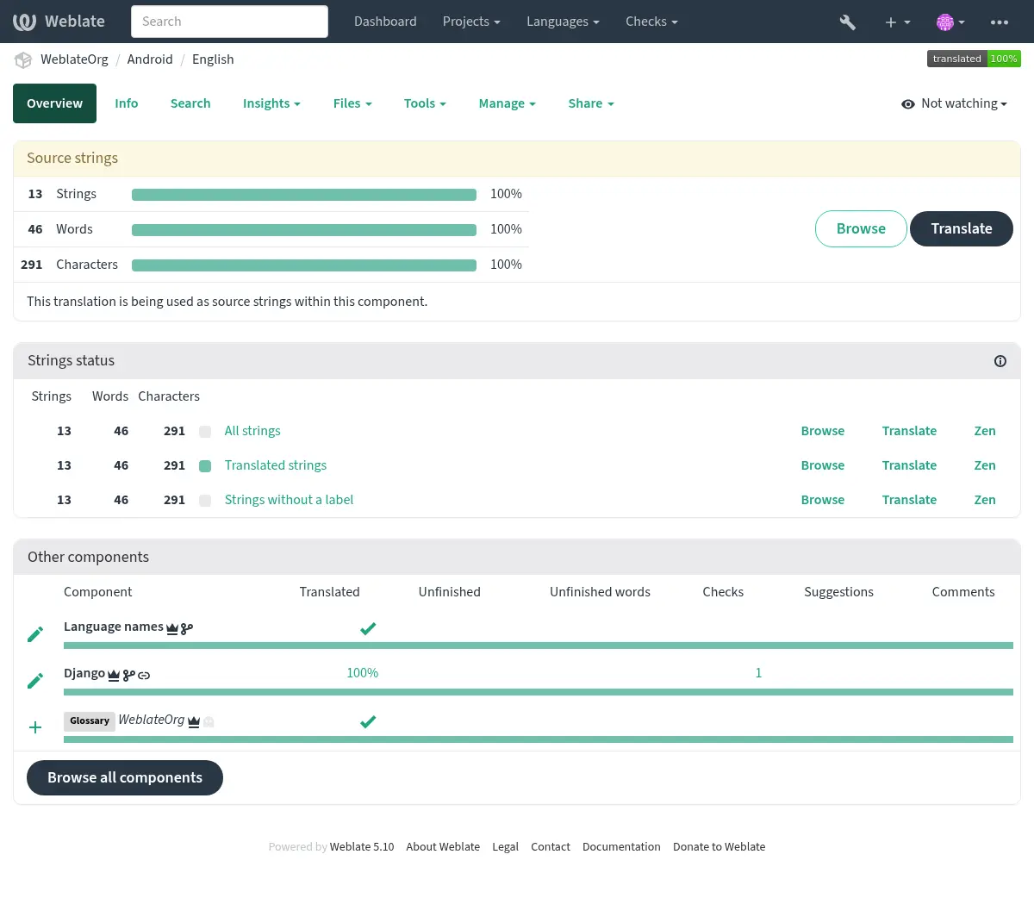Open the Strings status info icon

point(1000,361)
